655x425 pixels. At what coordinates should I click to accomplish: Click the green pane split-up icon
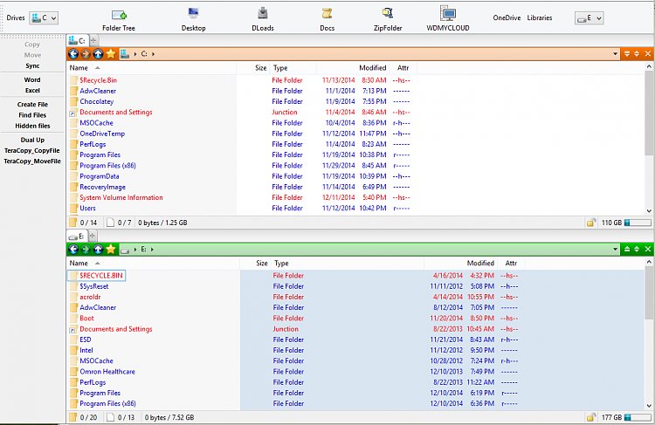point(626,250)
